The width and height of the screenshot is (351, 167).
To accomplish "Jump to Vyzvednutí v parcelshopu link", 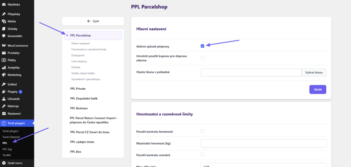I will pyautogui.click(x=86, y=79).
